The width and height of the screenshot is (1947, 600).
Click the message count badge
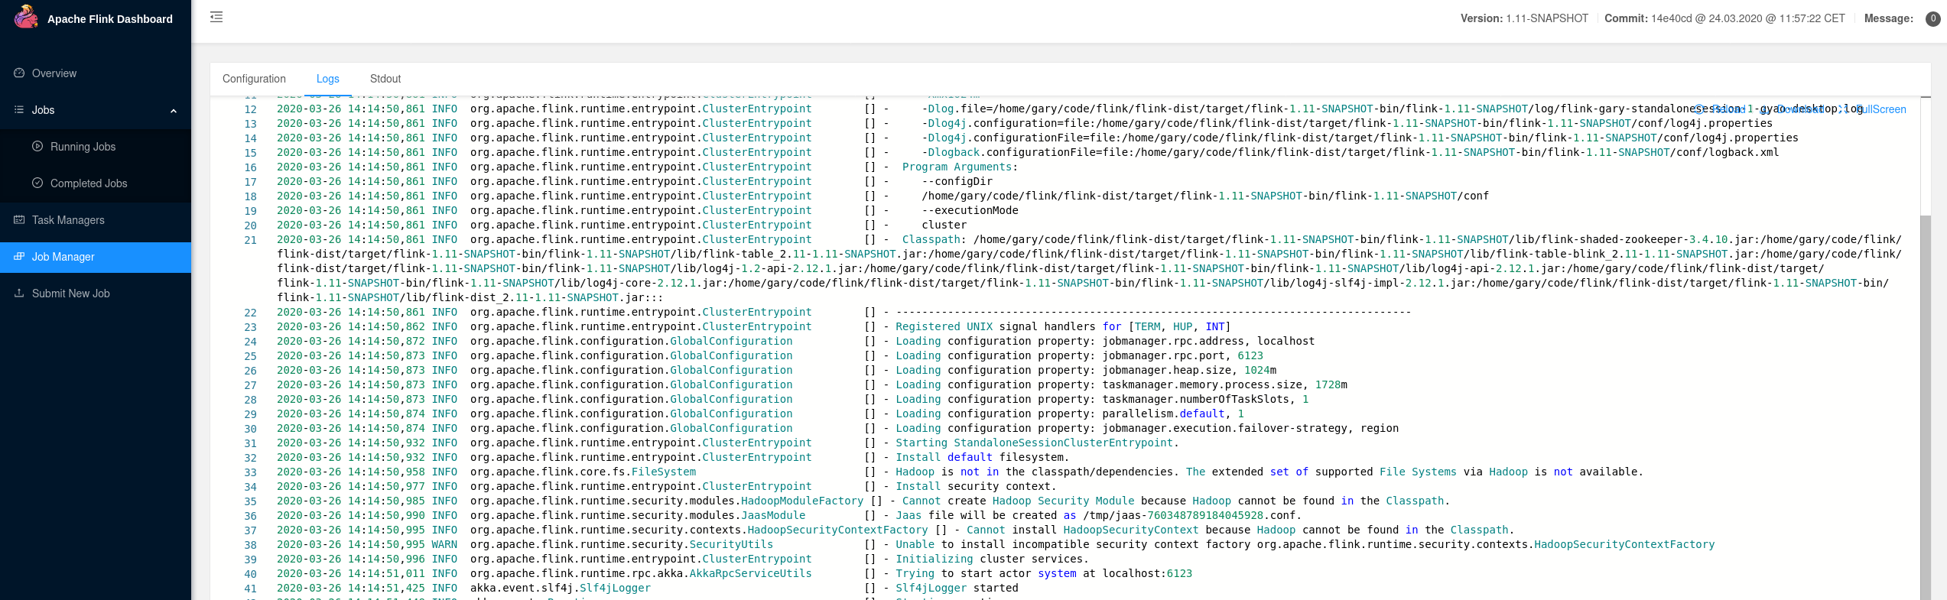(x=1932, y=18)
